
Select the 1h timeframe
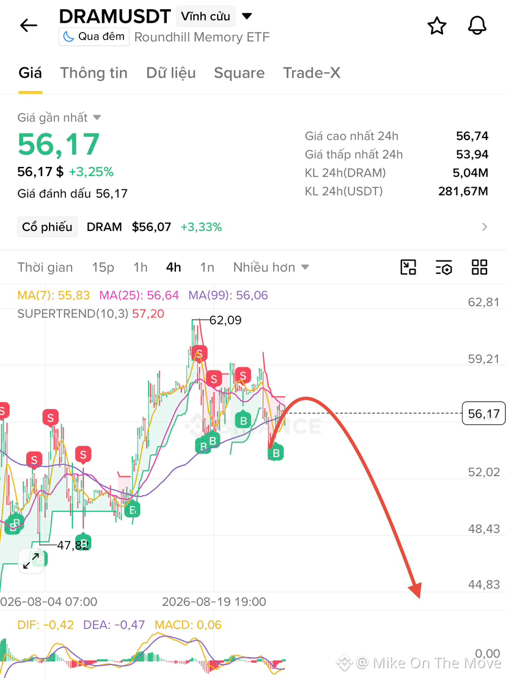point(141,267)
